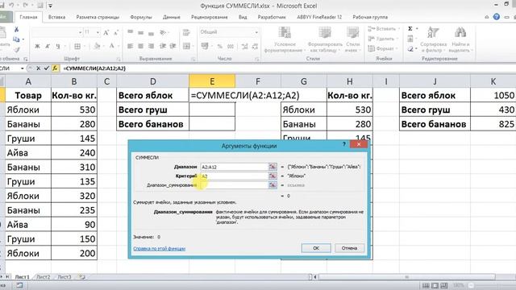The image size is (516, 290).
Task: Apply percent style with the % icon
Action: (220, 47)
